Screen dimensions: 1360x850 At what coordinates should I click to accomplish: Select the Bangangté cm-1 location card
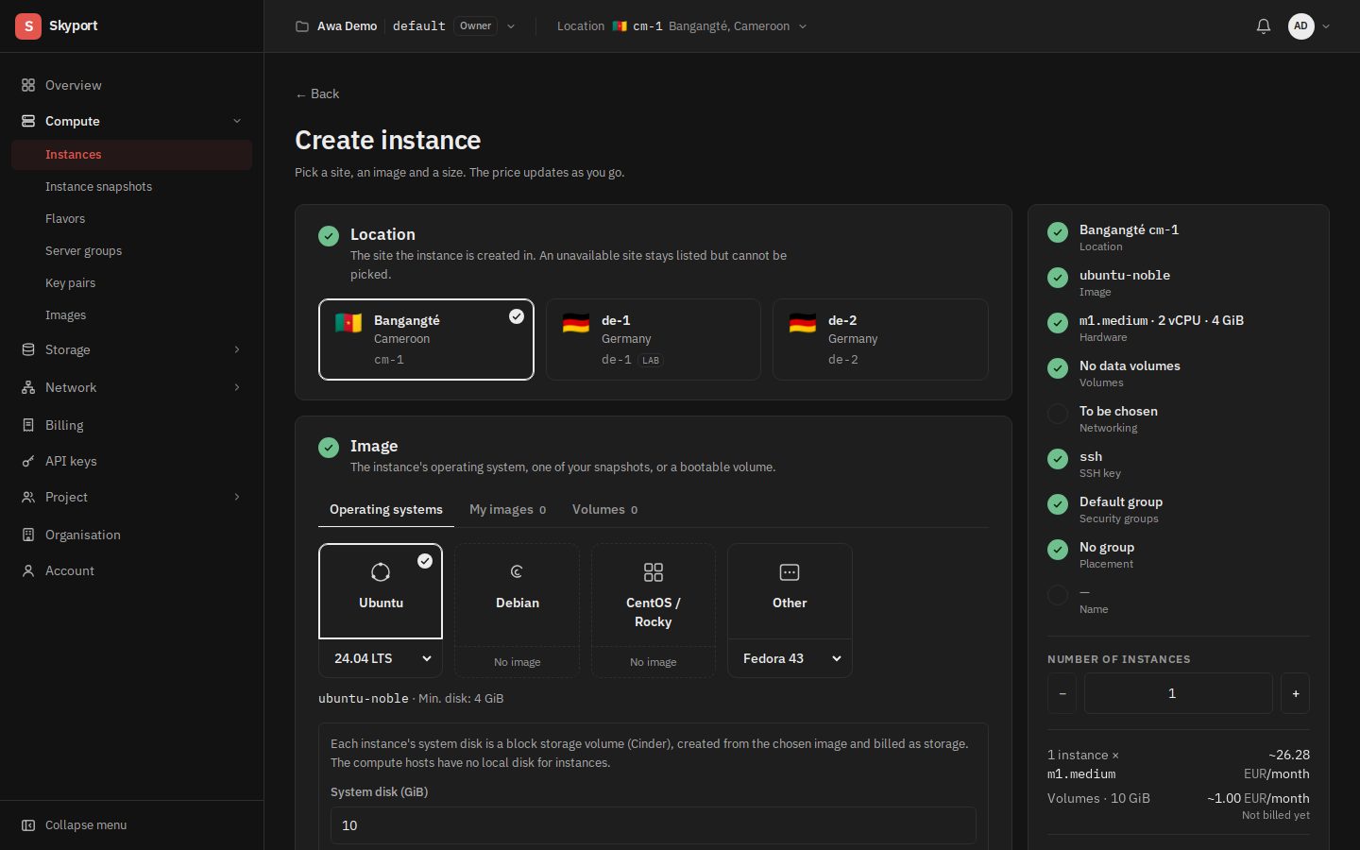click(426, 339)
